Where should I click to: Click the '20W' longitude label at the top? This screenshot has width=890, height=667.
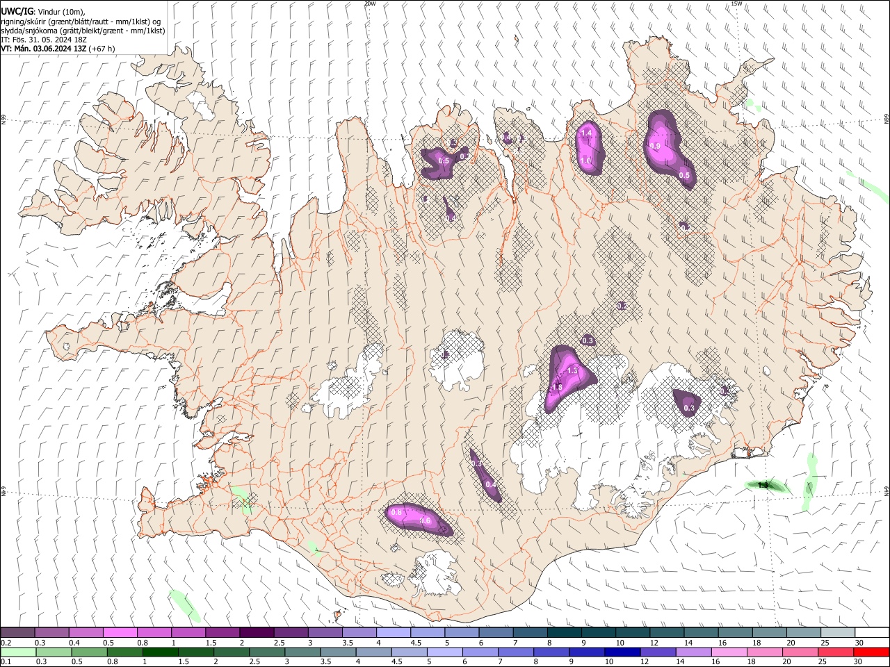tap(370, 3)
